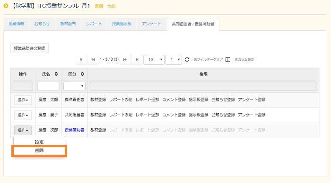Select 設定 in the open menu
Screen dimensions: 331x183
(39, 142)
